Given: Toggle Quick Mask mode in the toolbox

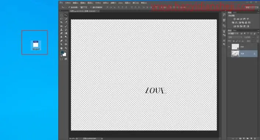Looking at the screenshot, I should [61, 59].
